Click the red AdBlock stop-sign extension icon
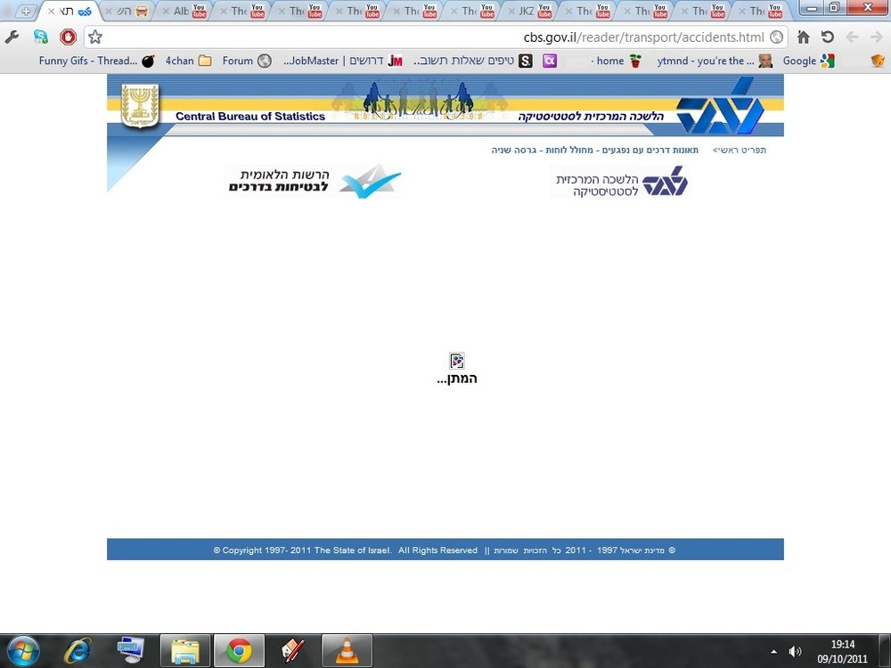 point(69,37)
